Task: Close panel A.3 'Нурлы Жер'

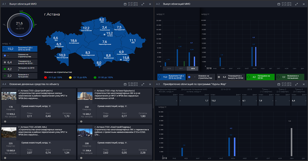Action: click(304, 84)
